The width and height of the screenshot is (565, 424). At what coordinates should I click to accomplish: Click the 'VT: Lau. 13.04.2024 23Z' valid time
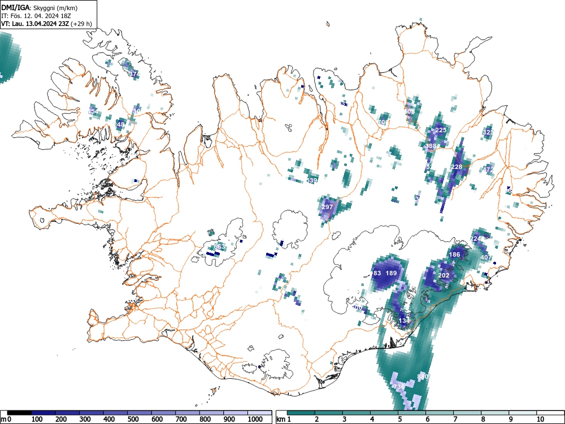(35, 24)
